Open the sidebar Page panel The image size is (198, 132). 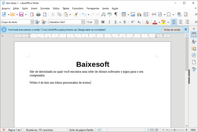click(194, 62)
